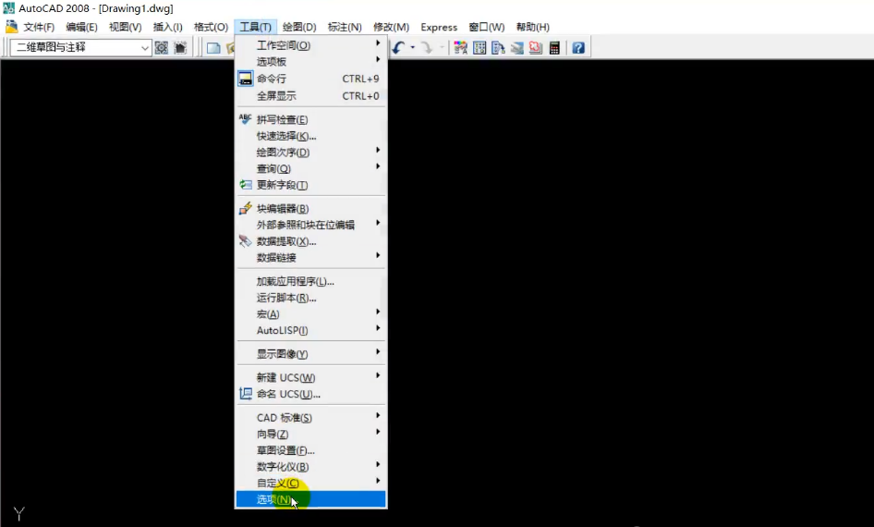Open the Undo history dropdown arrow
The height and width of the screenshot is (527, 874).
coord(412,48)
